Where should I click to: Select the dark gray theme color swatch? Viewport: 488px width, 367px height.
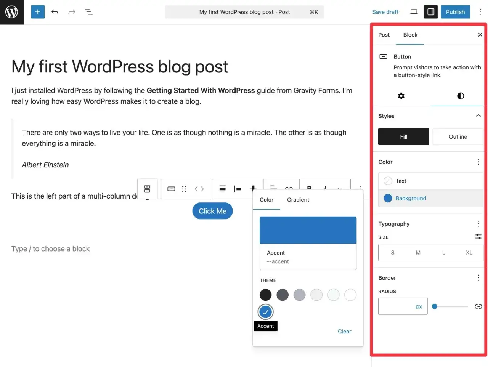(283, 295)
